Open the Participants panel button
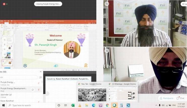Screen dimensions: 187x108 166,98
